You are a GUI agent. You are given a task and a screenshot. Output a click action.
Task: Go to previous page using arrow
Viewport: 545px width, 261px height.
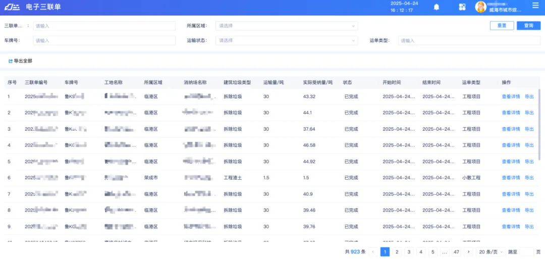click(373, 251)
